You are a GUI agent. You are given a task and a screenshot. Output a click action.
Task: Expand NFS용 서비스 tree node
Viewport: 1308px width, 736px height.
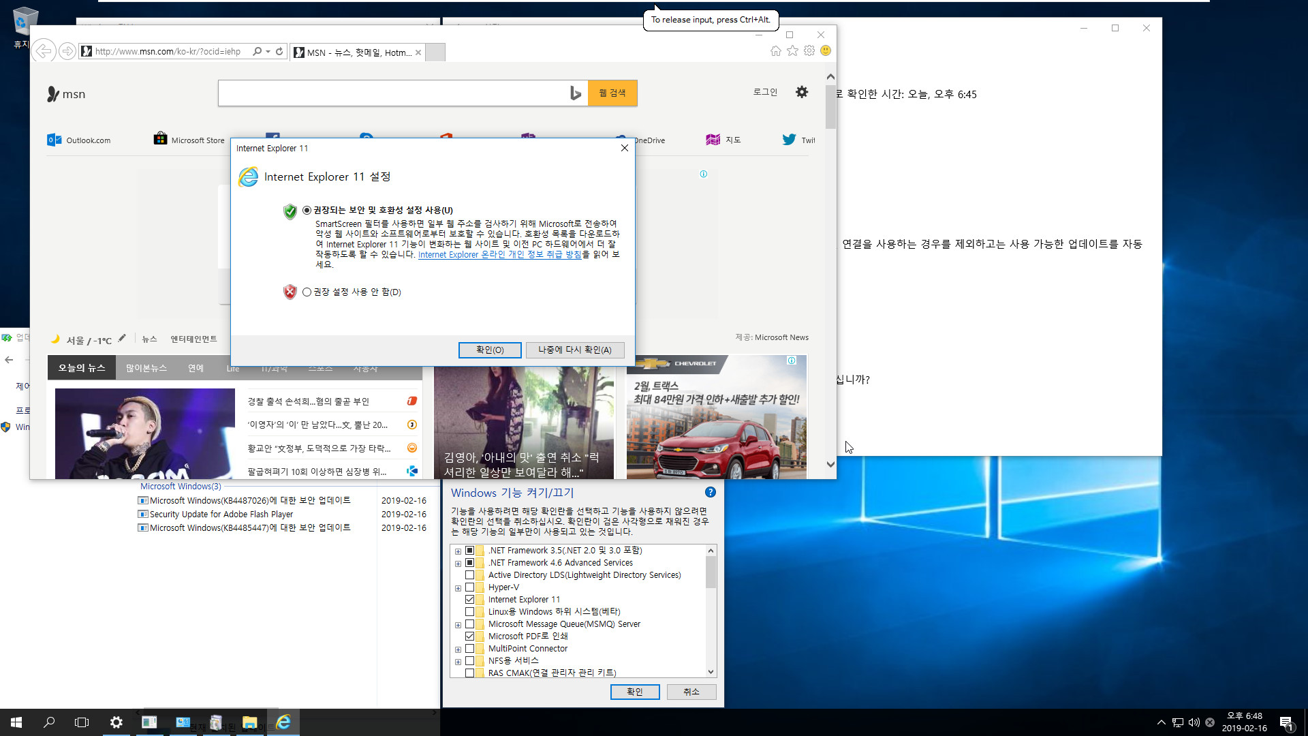point(458,662)
